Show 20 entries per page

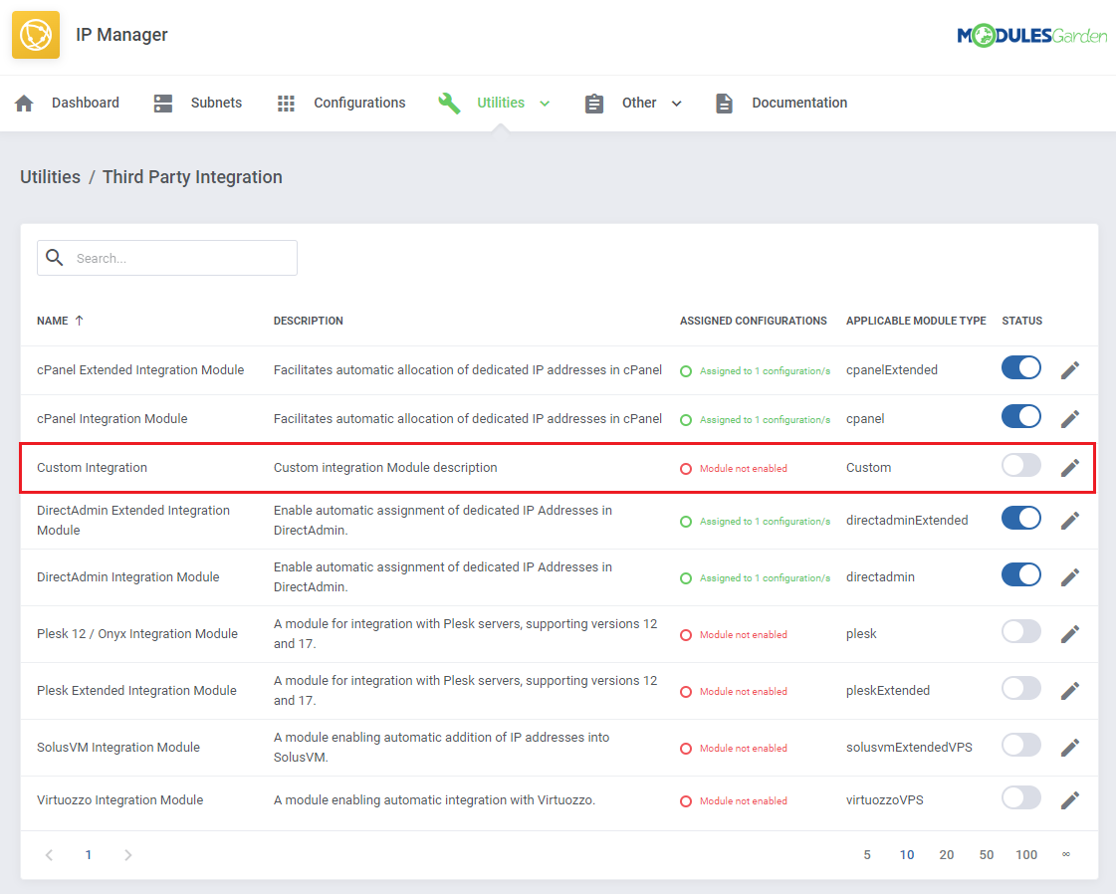click(946, 855)
